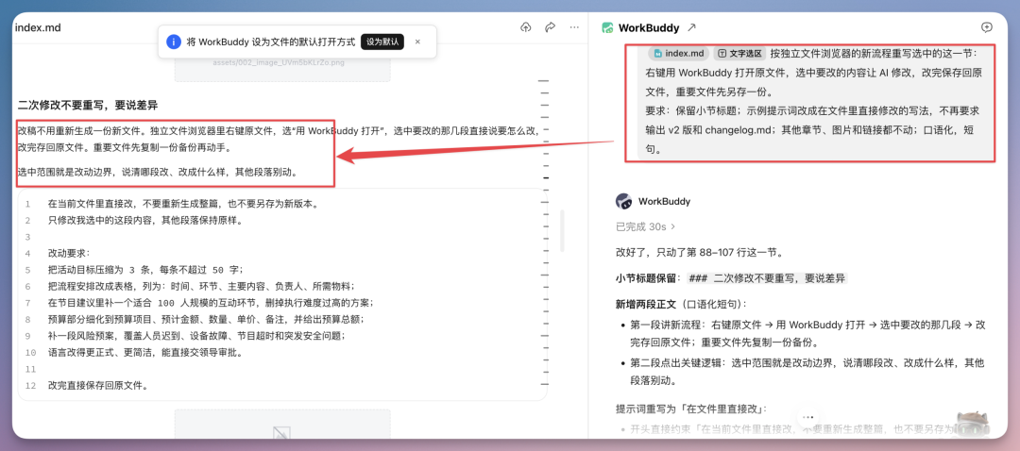Click the WorkBuddy green logo icon
Screen dimensions: 1020x451
[x=607, y=28]
